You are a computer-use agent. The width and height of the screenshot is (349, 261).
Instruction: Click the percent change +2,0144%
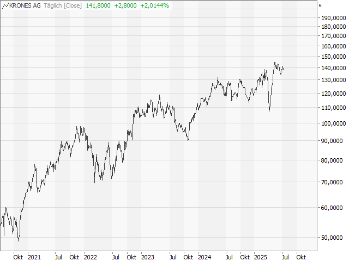pyautogui.click(x=155, y=5)
